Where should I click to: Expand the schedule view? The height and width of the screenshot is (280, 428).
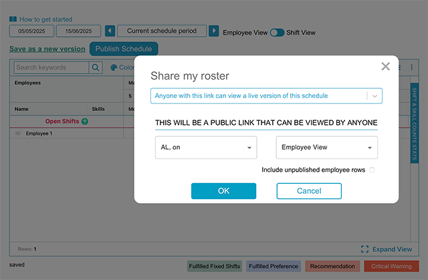point(387,249)
